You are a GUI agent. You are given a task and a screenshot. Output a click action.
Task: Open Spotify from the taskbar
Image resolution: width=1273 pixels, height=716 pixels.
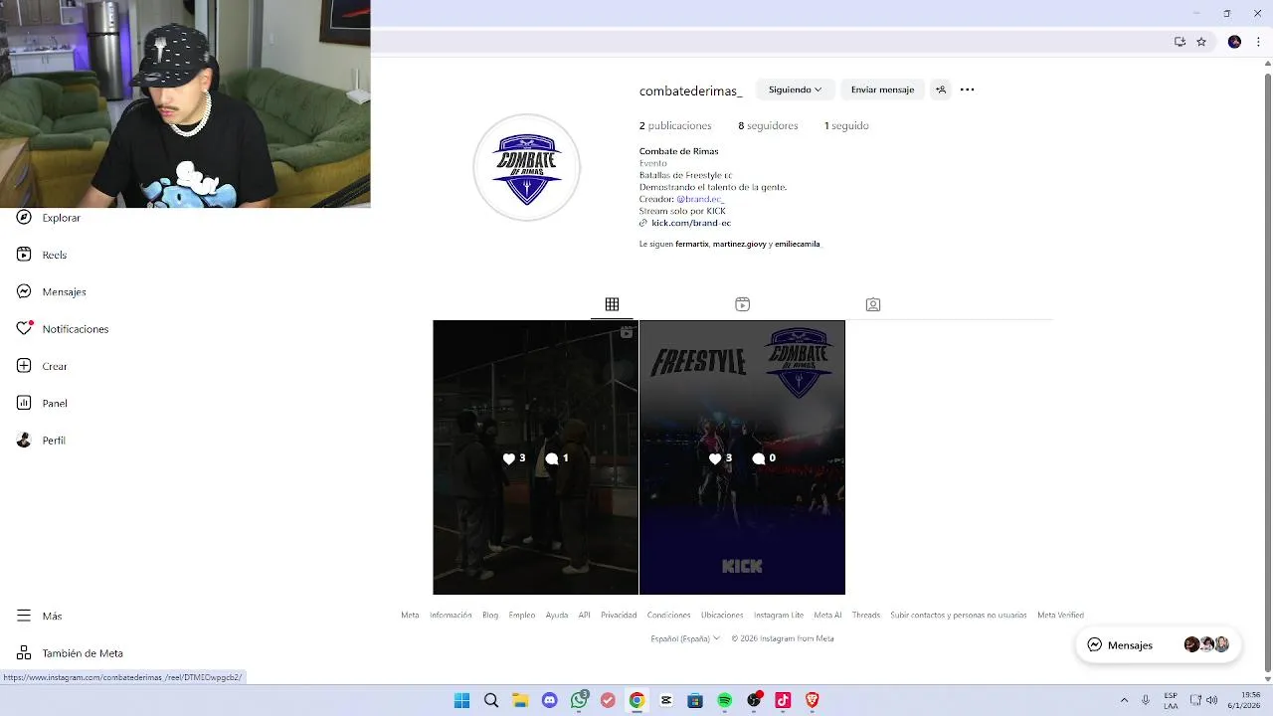725,700
